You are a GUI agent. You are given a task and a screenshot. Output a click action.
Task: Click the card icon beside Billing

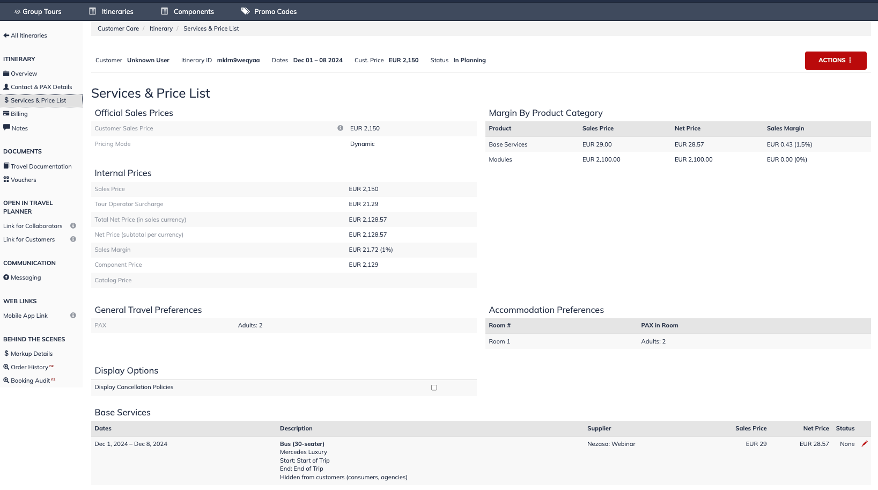[6, 114]
